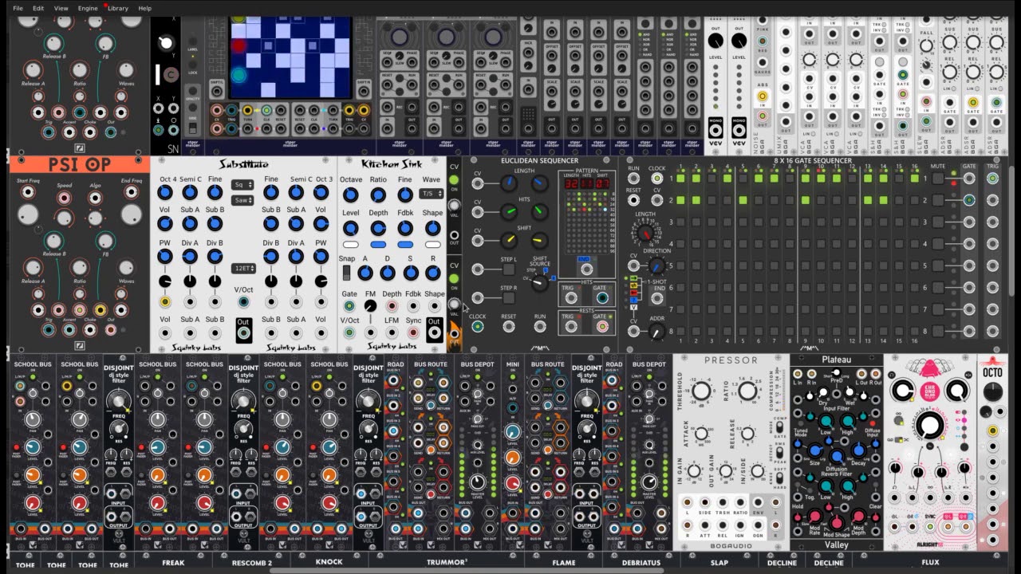This screenshot has height=574, width=1021.
Task: Click Plateau R Out jack
Action: pos(875,374)
